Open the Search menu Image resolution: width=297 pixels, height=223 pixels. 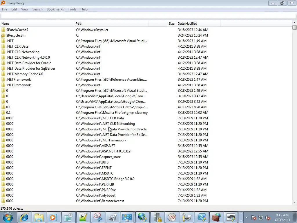point(37,9)
